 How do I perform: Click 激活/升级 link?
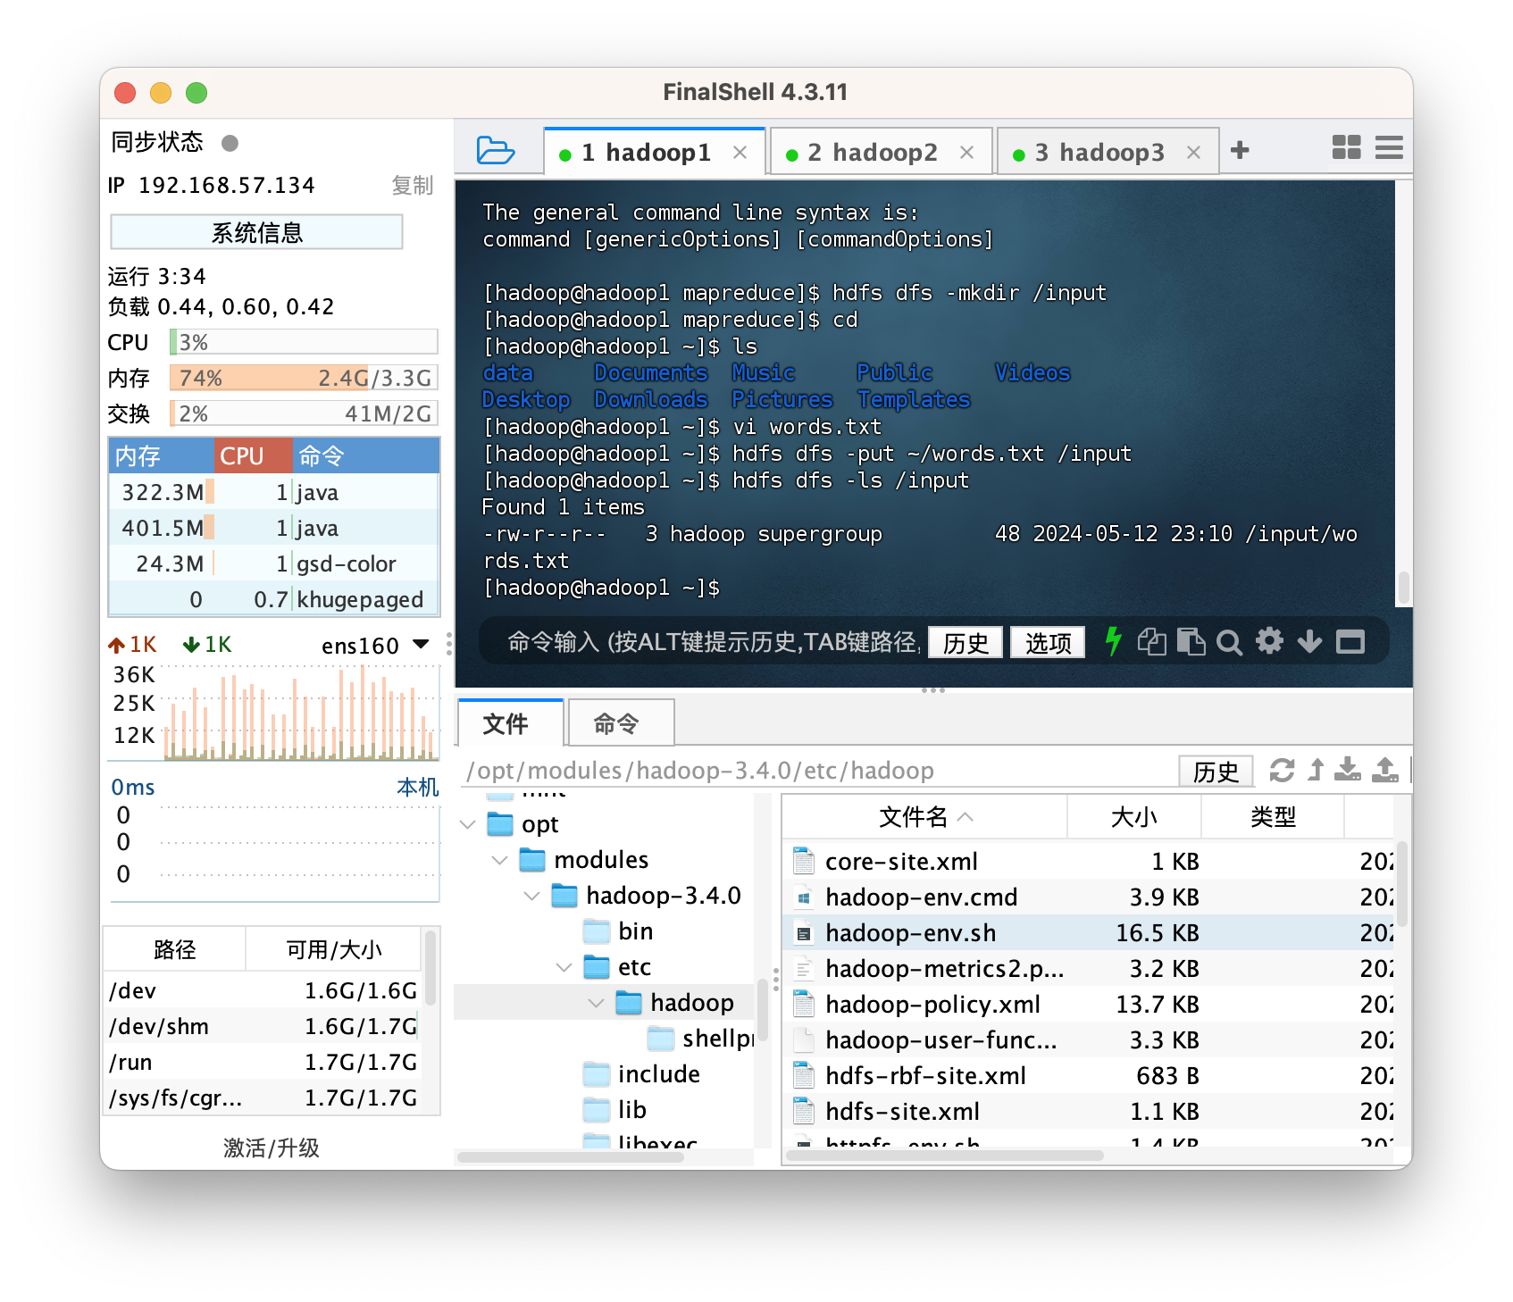click(x=271, y=1148)
